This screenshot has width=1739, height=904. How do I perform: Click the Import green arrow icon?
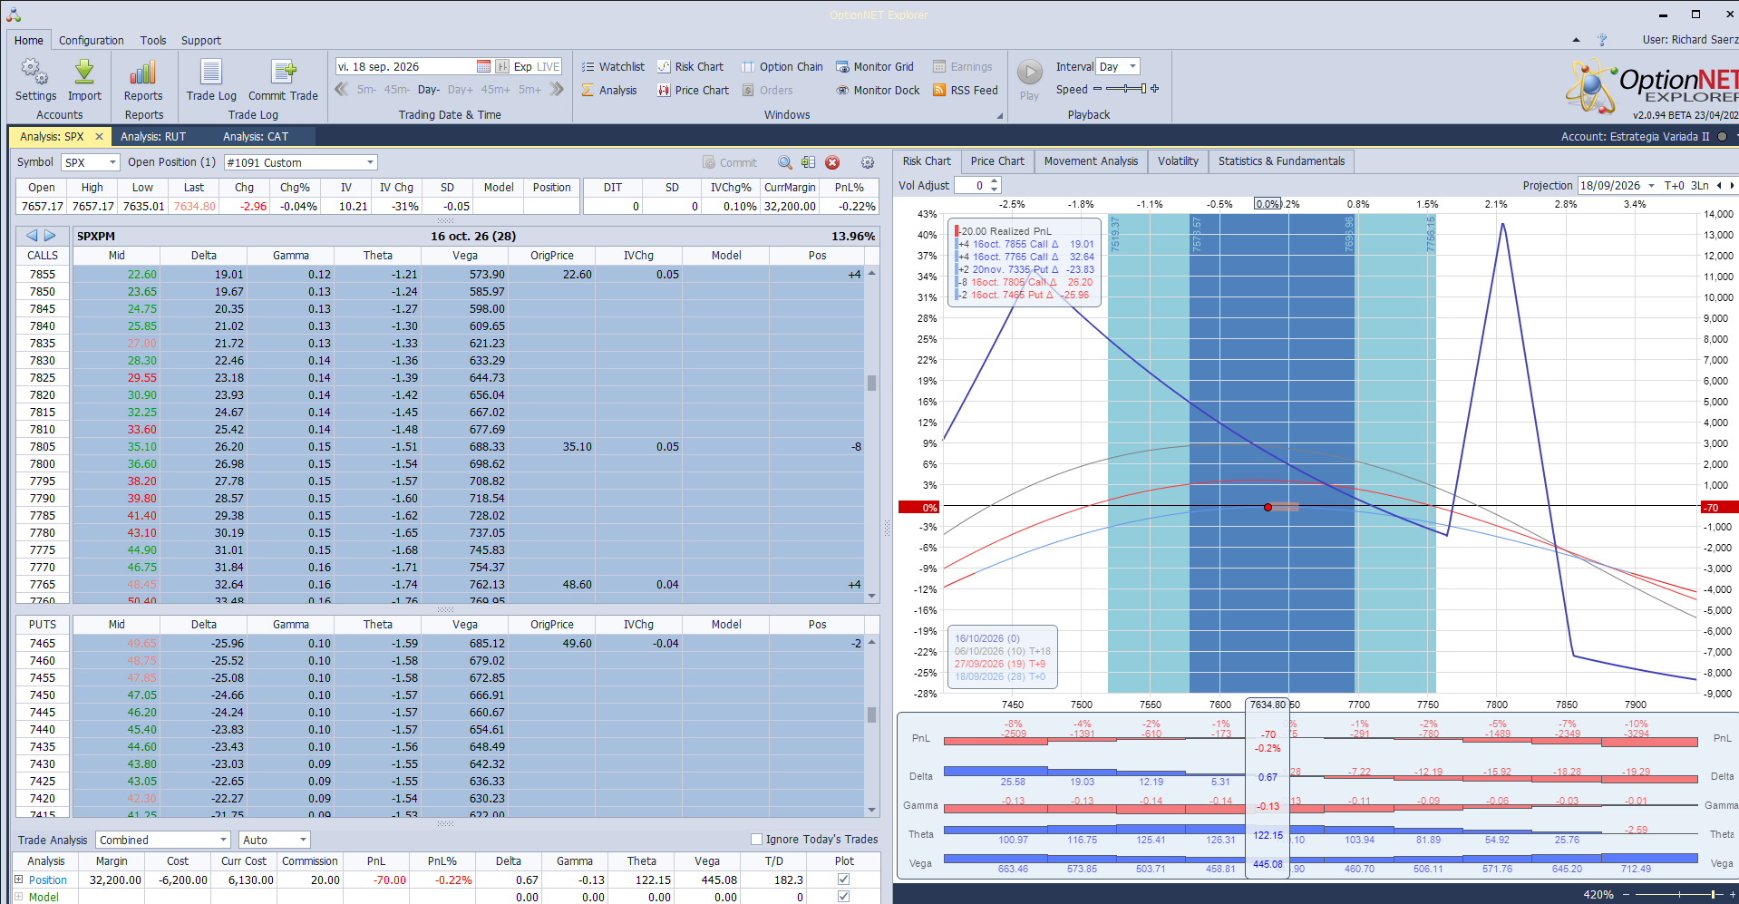coord(84,73)
